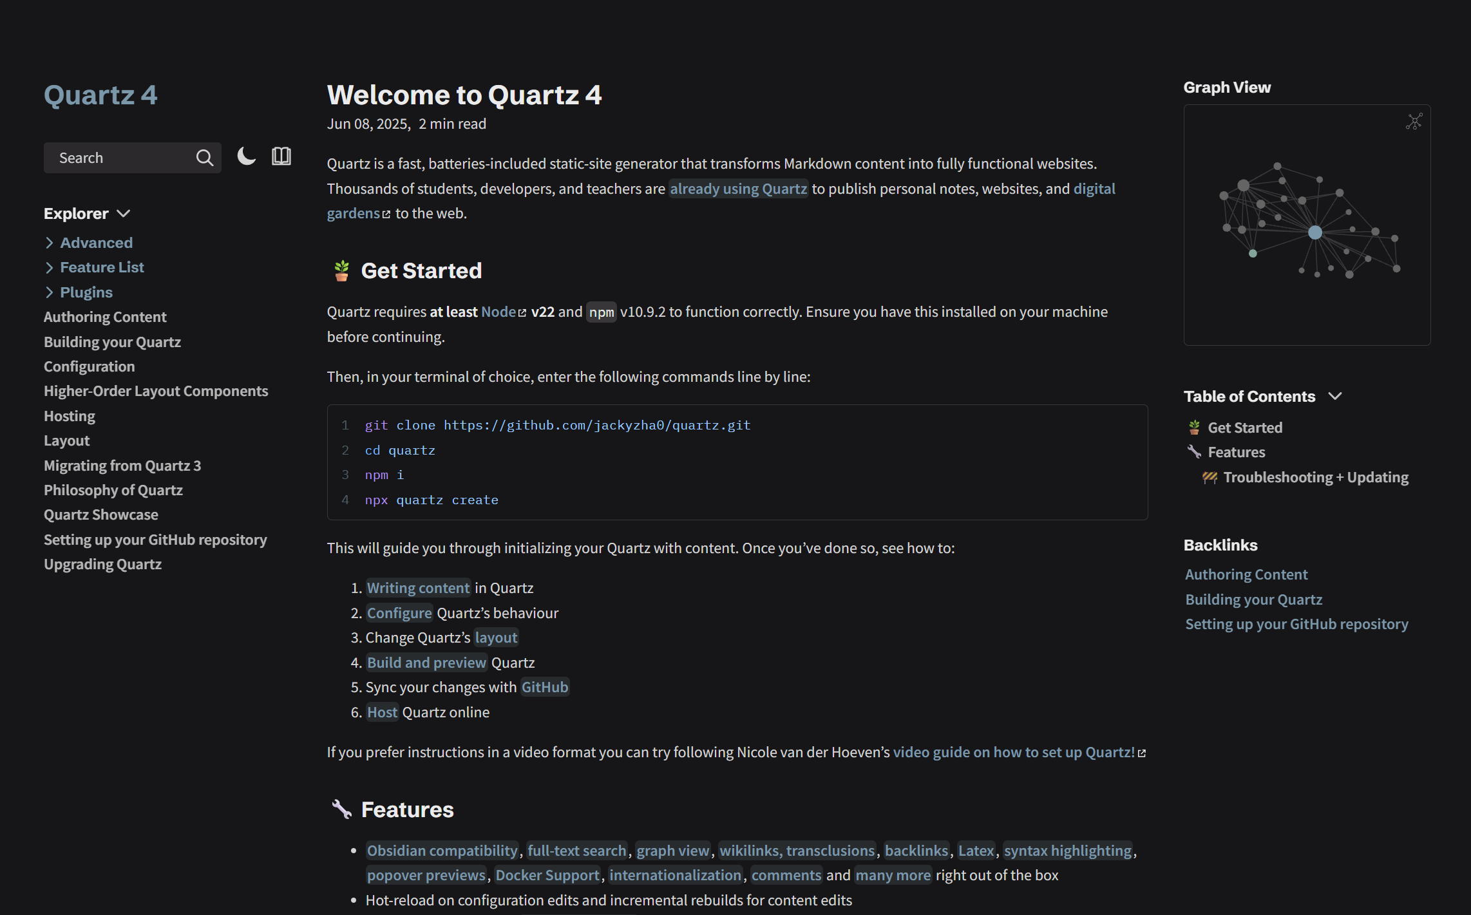Image resolution: width=1471 pixels, height=915 pixels.
Task: Follow the backlinks feature link
Action: [x=916, y=851]
